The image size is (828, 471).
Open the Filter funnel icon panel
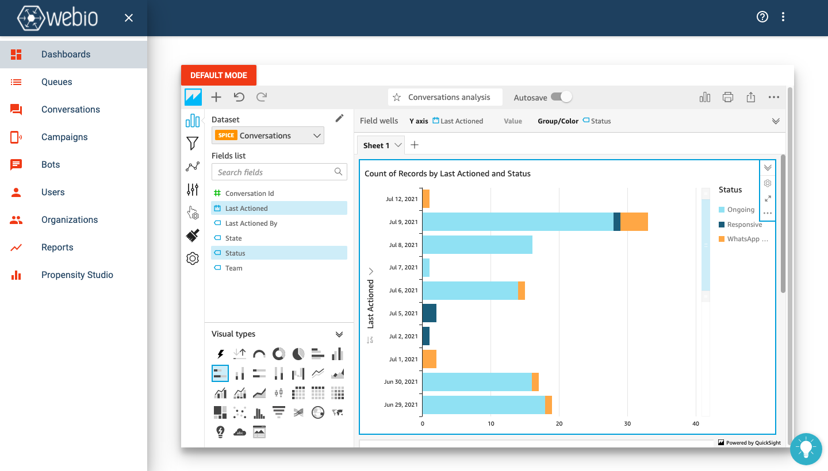[x=193, y=144]
